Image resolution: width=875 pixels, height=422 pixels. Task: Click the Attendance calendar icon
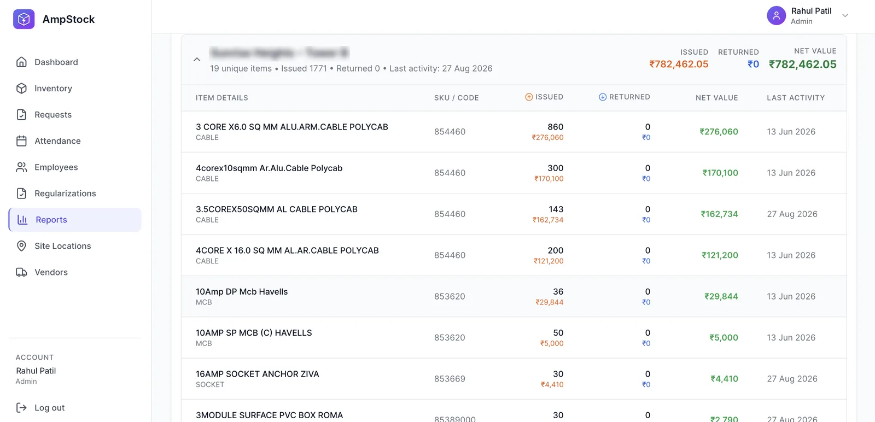click(21, 141)
